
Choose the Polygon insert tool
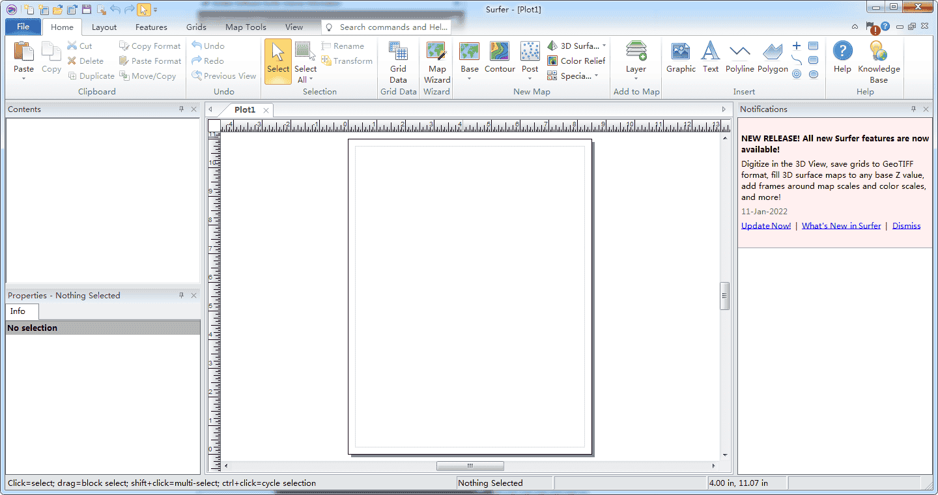click(x=773, y=57)
